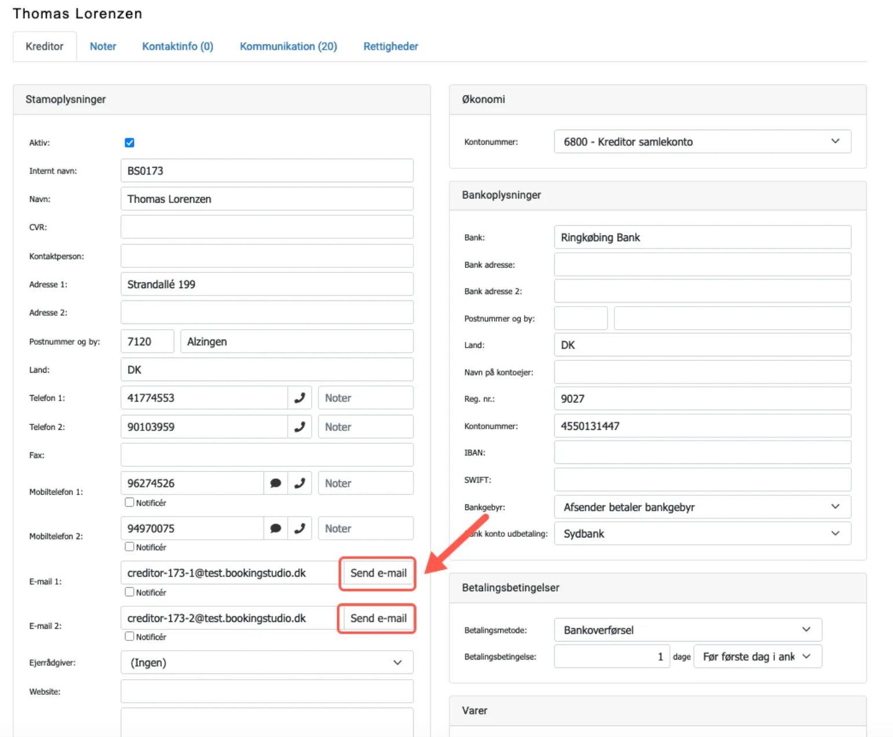Click the phone icon next to Telefon 1
Image resolution: width=893 pixels, height=737 pixels.
point(299,398)
